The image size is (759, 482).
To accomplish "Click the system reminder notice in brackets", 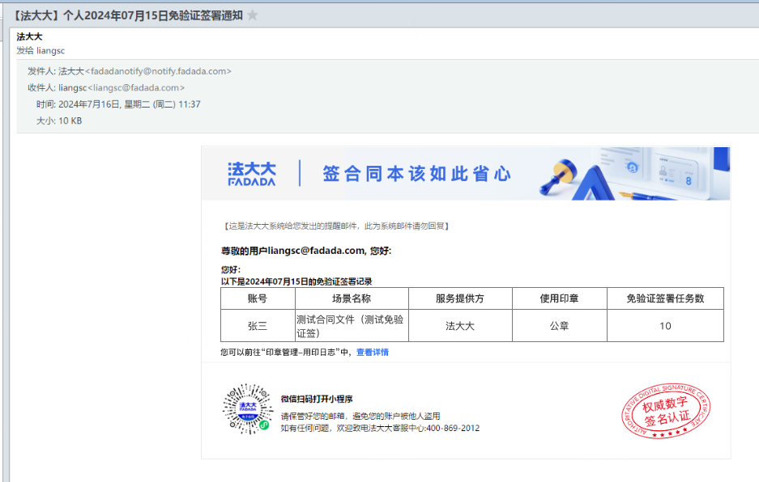I will [336, 226].
